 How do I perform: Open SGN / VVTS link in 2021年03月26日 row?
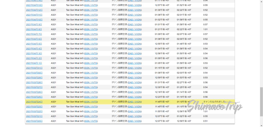coord(91,92)
